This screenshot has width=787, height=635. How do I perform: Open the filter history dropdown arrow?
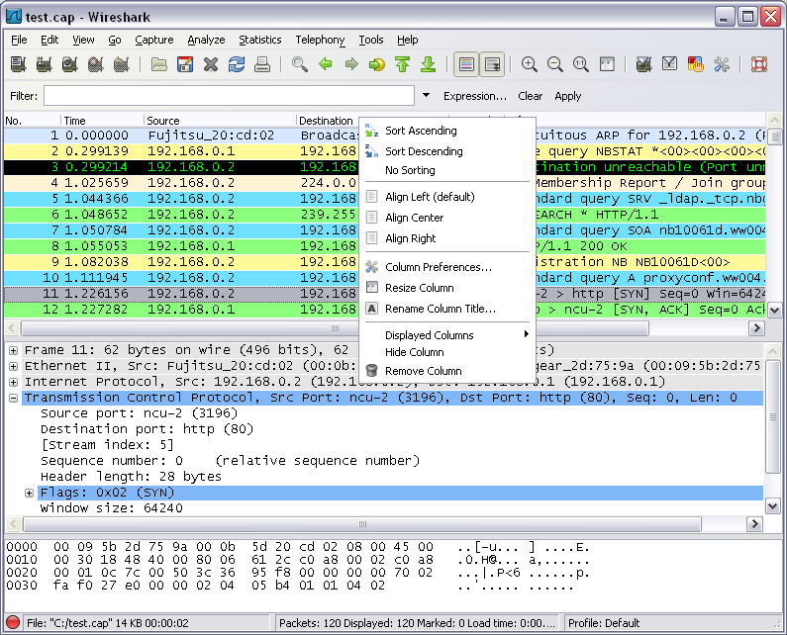click(426, 96)
